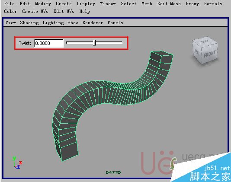The height and width of the screenshot is (182, 231).
Task: Open the viewport Shading menu
Action: (29, 23)
